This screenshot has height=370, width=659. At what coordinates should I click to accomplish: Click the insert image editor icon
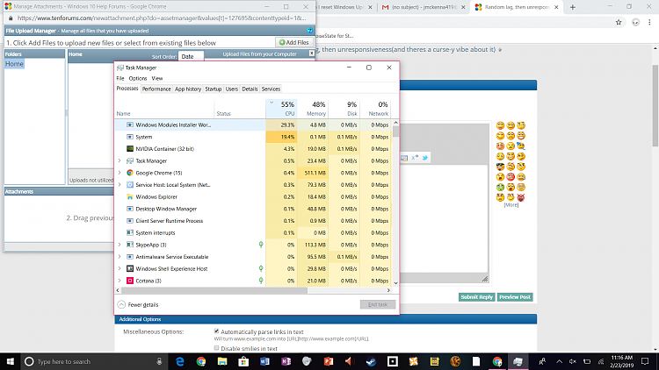404,158
